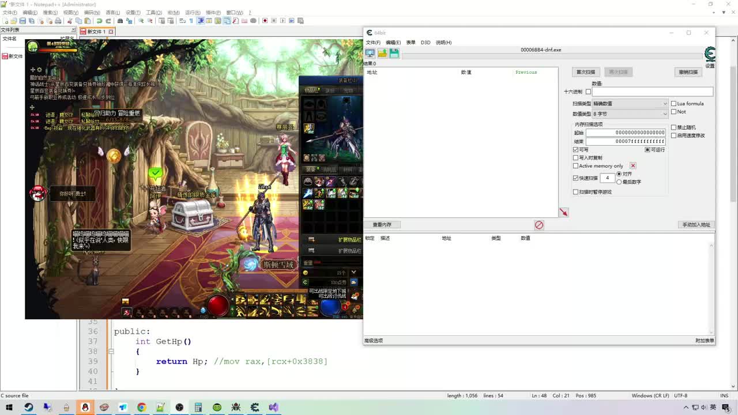
Task: Click the red X beside Active memory only
Action: pos(632,166)
